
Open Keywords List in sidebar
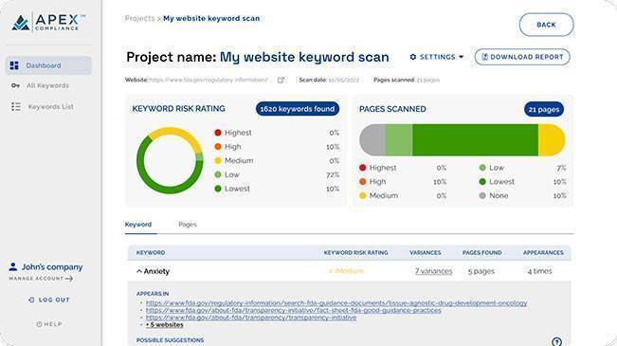click(51, 107)
